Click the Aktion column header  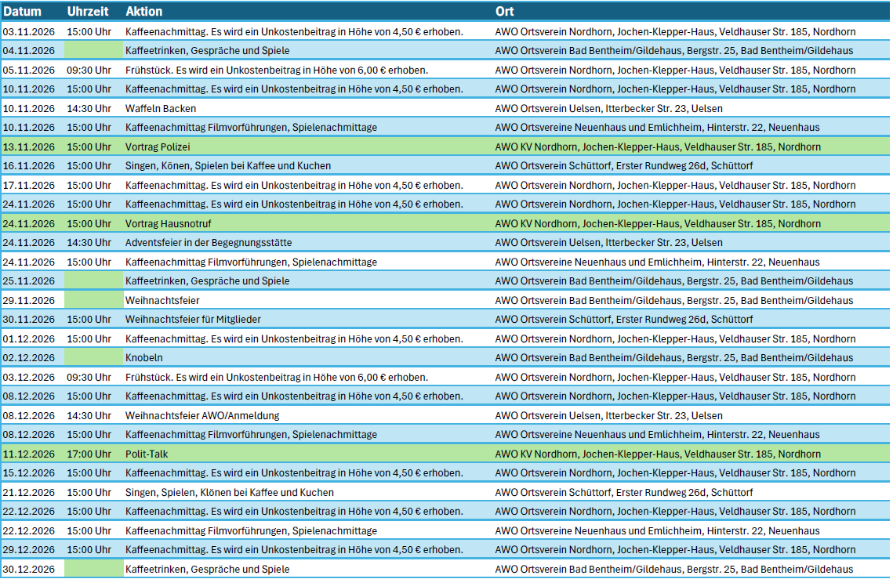pos(144,12)
